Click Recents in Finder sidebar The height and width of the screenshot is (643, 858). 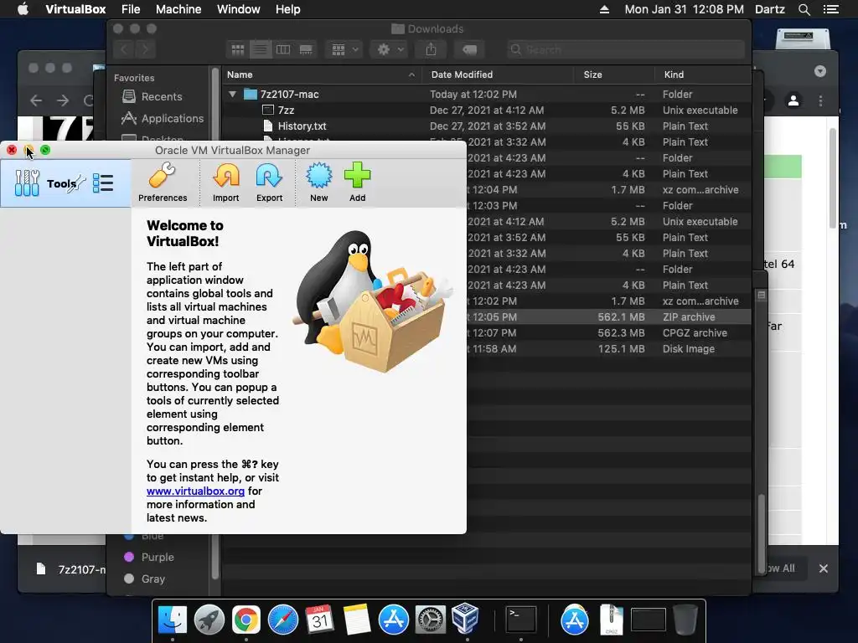tap(162, 97)
